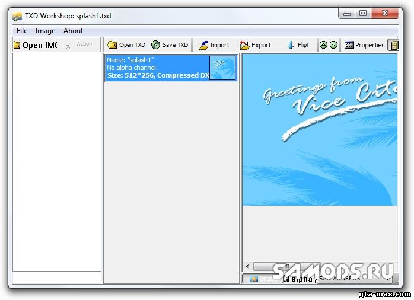This screenshot has height=300, width=414.
Task: Click the Open IMG button
Action: 36,45
